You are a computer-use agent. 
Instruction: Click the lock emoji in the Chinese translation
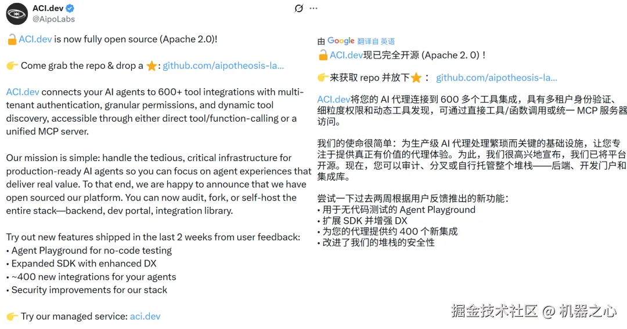[x=323, y=56]
